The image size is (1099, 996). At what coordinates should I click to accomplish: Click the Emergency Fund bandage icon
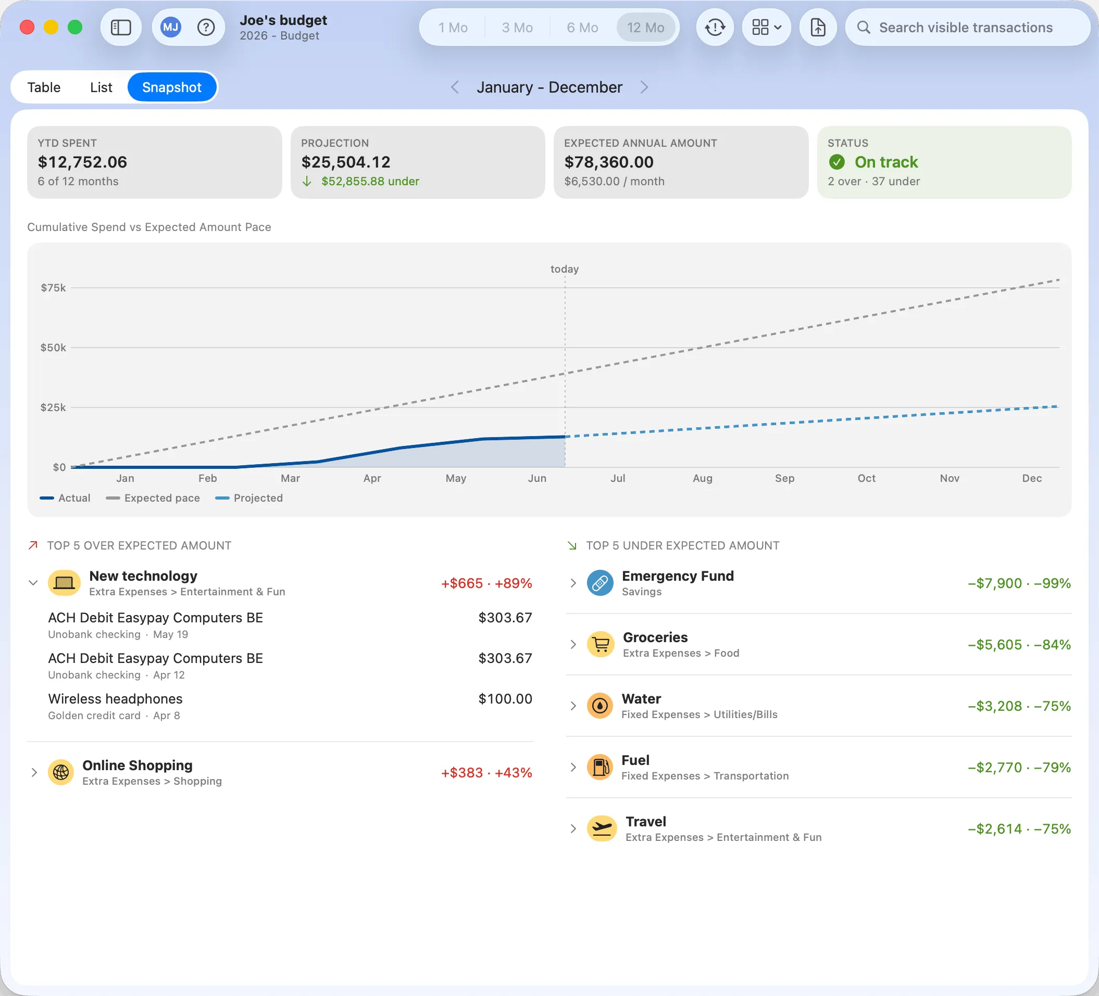[600, 583]
